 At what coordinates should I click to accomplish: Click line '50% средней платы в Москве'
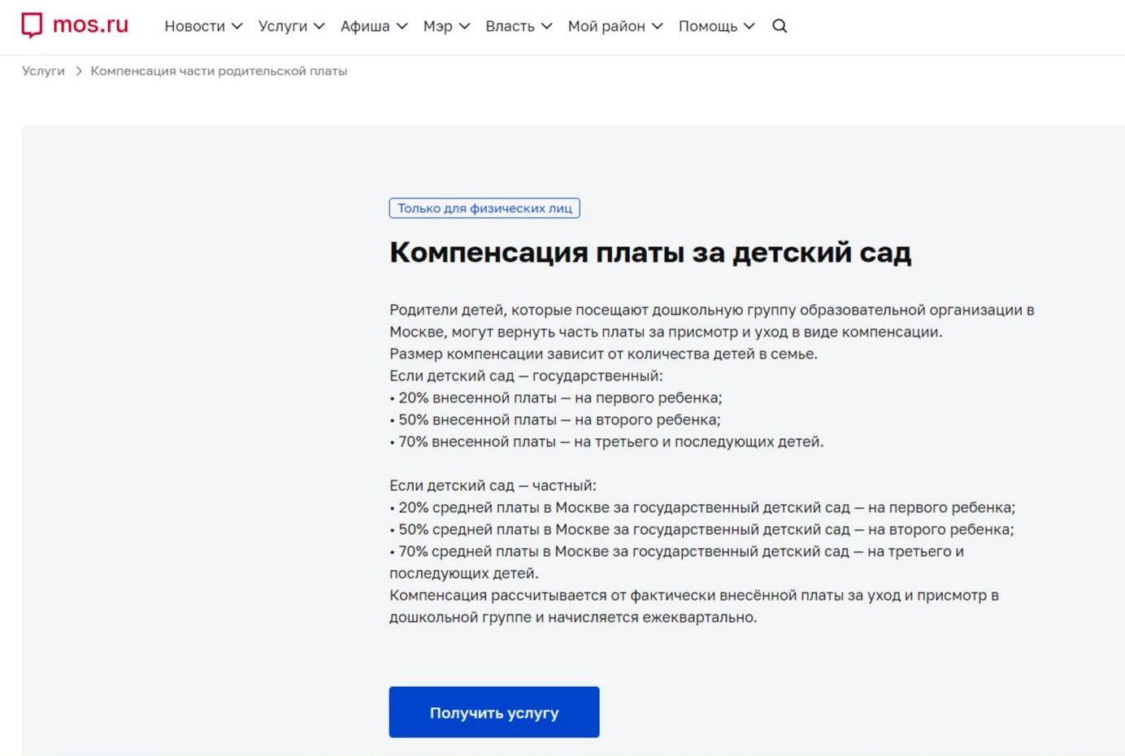click(701, 529)
